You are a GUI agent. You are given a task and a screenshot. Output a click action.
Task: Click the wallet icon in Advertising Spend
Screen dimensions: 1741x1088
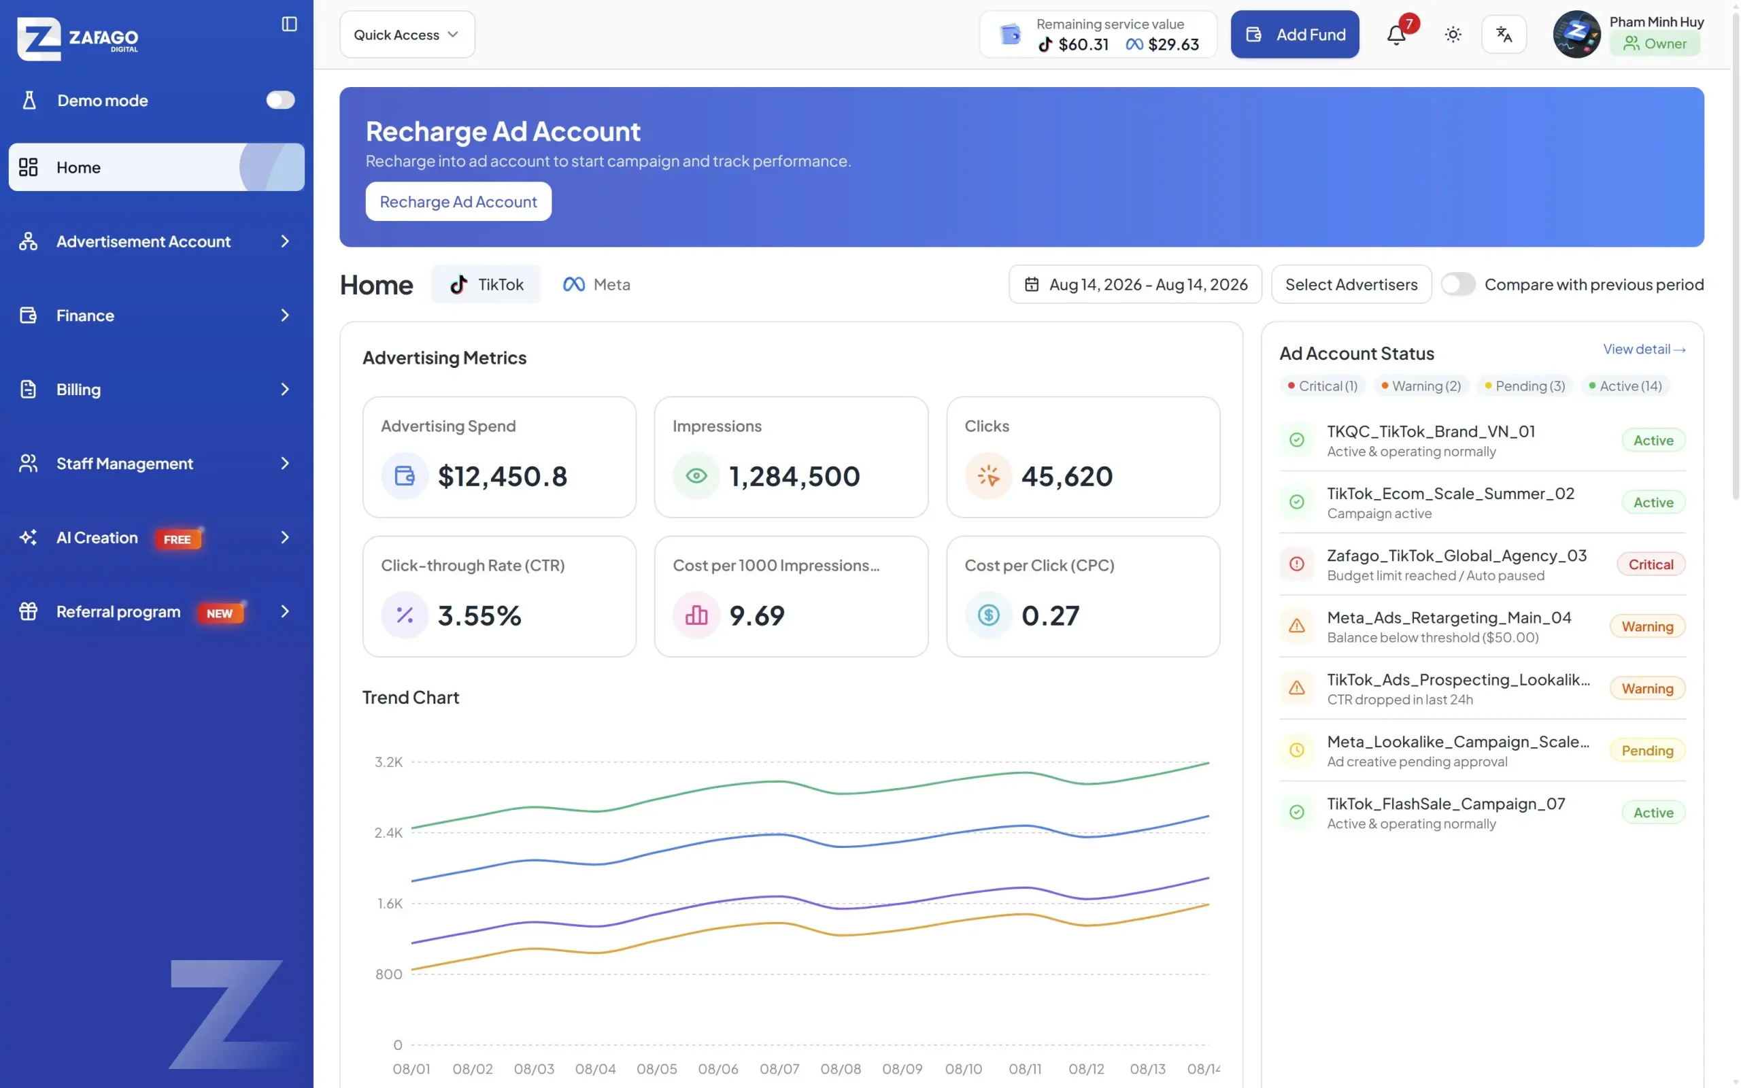pyautogui.click(x=405, y=475)
